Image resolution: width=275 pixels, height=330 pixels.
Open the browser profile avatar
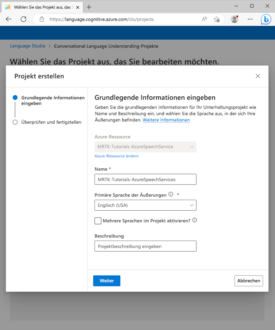pos(235,19)
